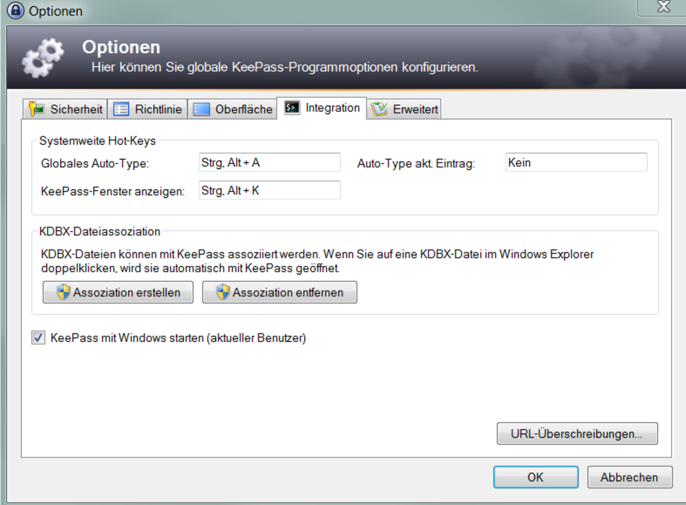Open URL-Überschreibungen dialog
Image resolution: width=686 pixels, height=505 pixels.
[x=577, y=434]
